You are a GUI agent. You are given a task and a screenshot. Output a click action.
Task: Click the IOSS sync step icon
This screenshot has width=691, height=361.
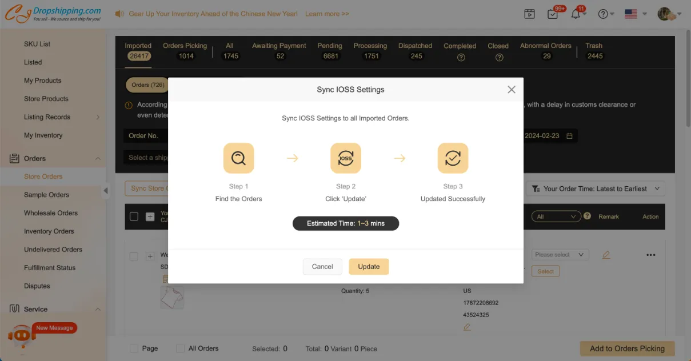pyautogui.click(x=346, y=158)
